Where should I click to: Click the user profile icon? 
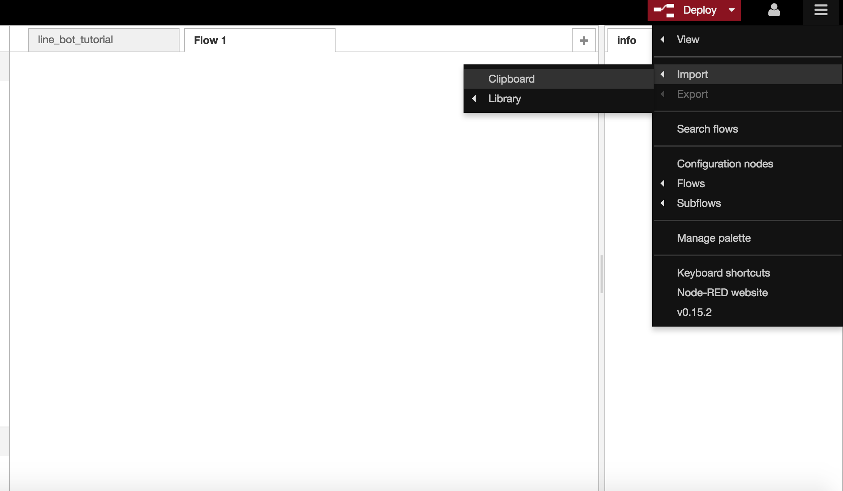(x=774, y=10)
